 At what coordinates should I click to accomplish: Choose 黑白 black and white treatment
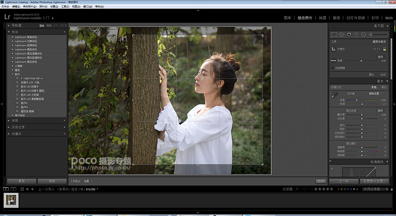384,87
